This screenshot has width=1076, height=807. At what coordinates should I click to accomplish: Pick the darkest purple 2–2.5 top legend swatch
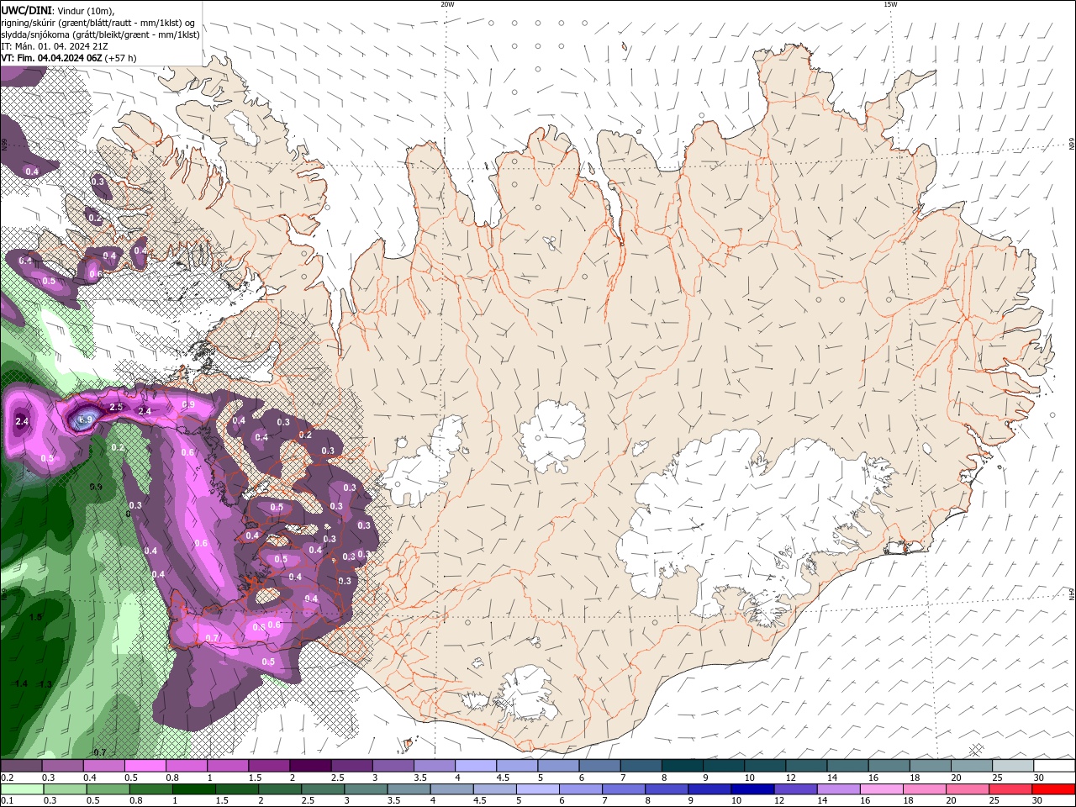[309, 766]
